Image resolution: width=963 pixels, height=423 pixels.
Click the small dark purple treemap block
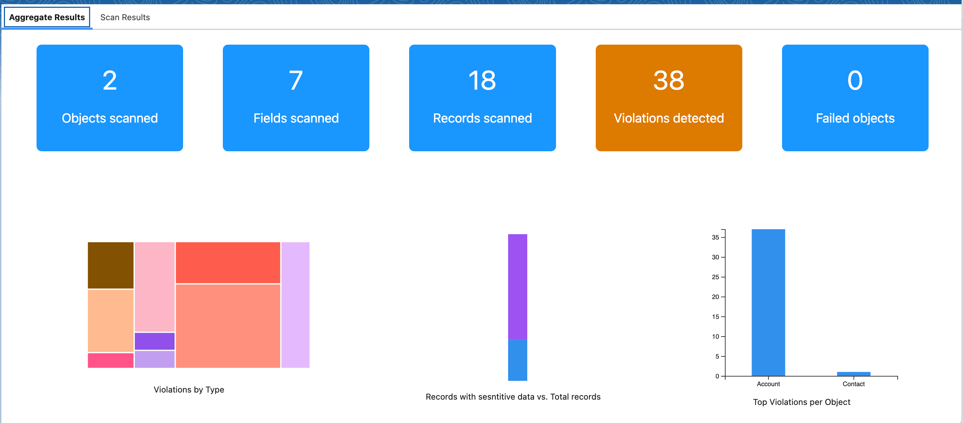(x=154, y=341)
